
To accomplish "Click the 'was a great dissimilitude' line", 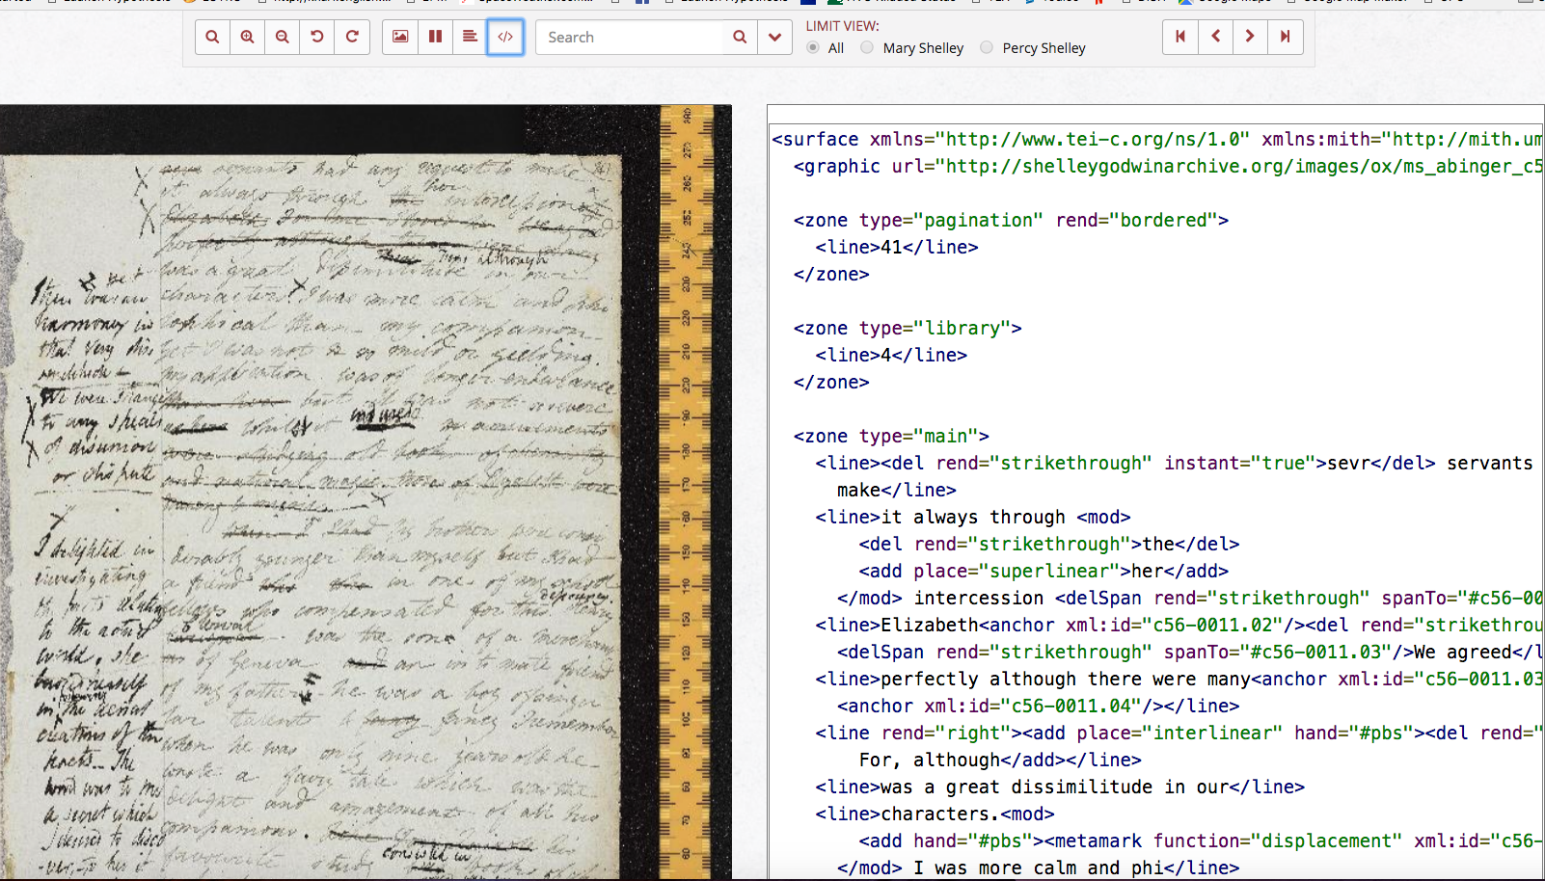I will pos(1060,787).
